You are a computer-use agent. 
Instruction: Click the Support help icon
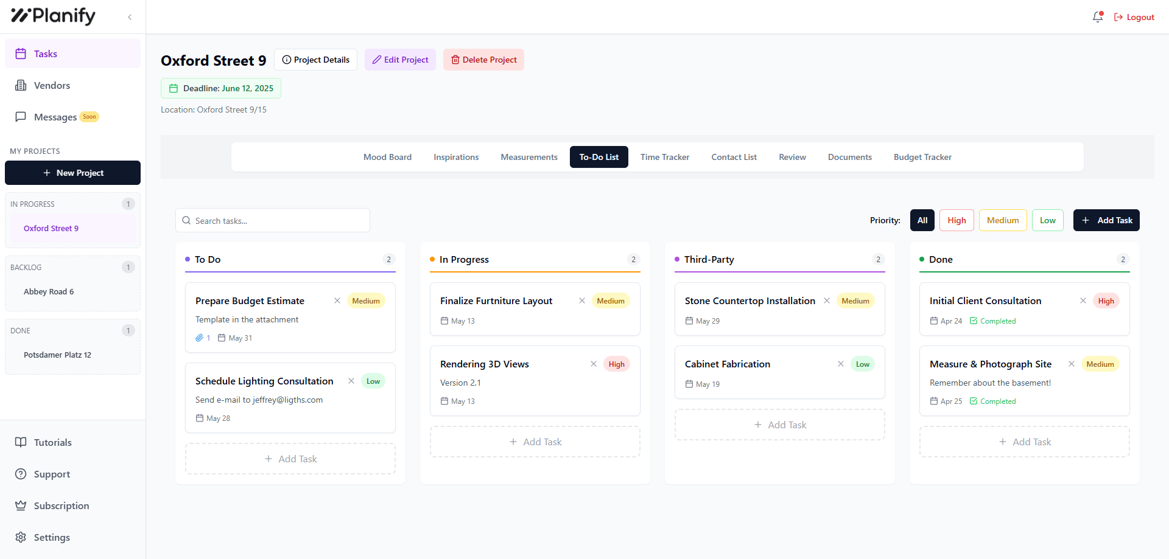21,474
